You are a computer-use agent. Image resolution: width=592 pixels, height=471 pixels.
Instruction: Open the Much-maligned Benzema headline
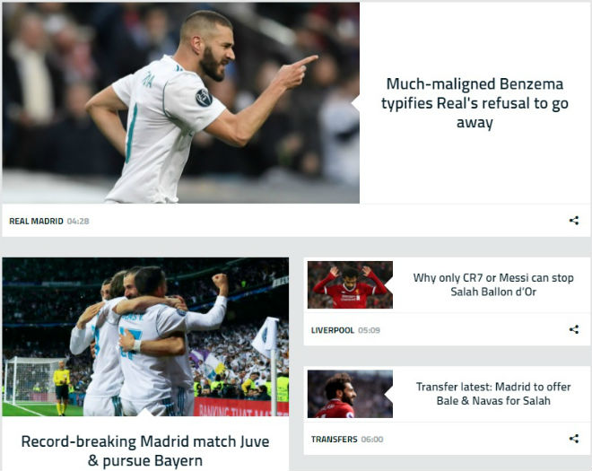point(474,103)
